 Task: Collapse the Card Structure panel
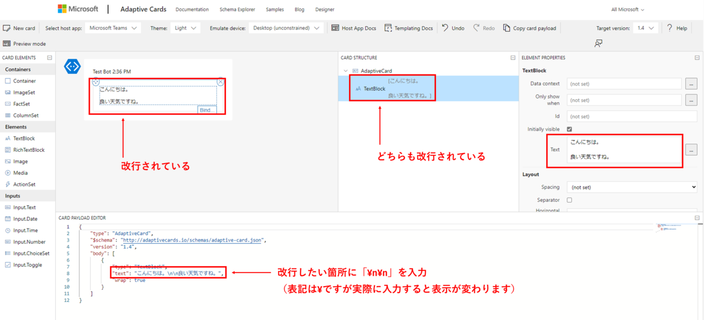(513, 58)
